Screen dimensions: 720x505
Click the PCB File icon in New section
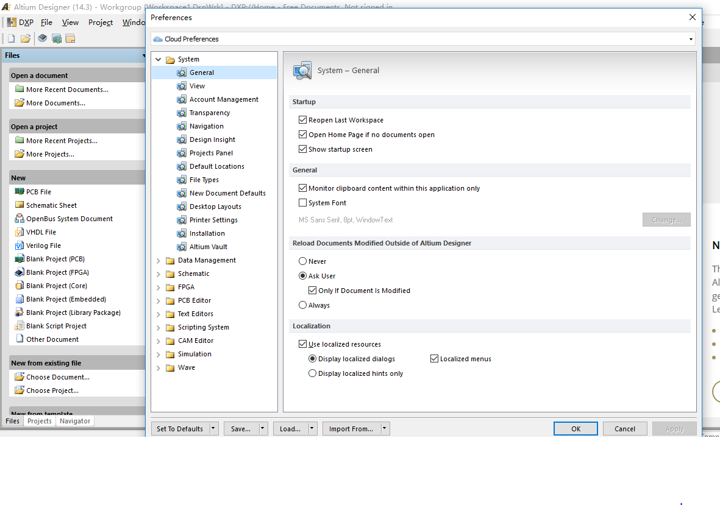[20, 191]
